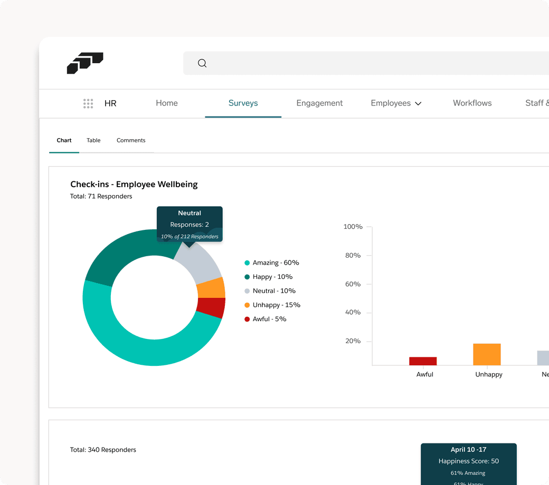Click the 60% y-axis label
Viewport: 549px width, 485px height.
pyautogui.click(x=353, y=284)
